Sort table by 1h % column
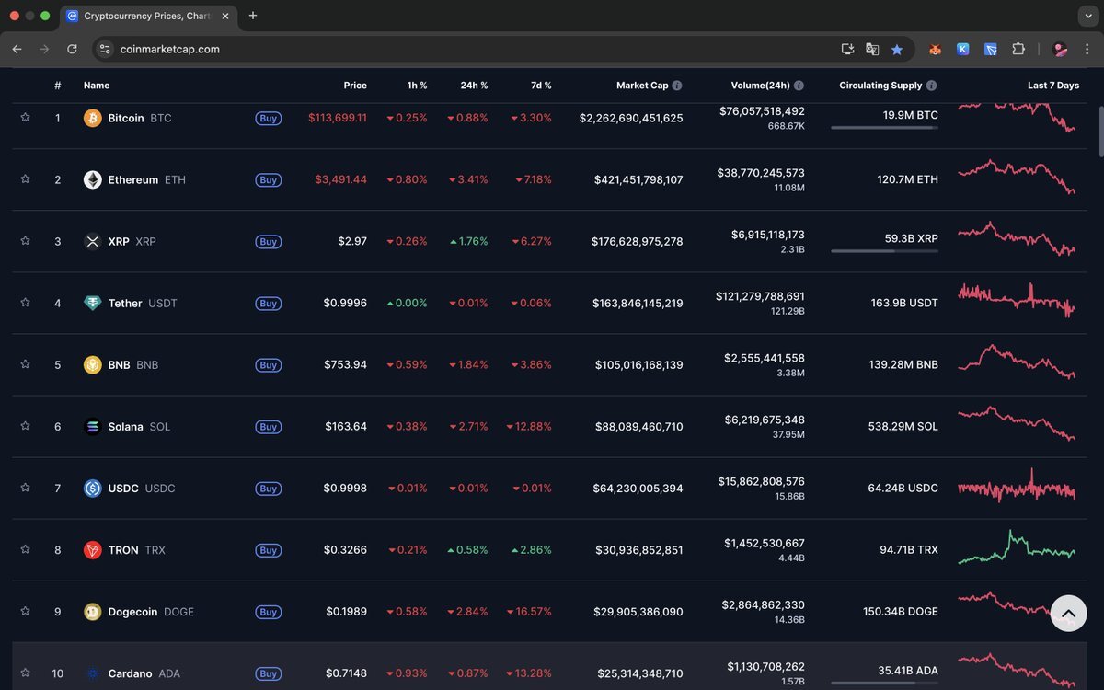The image size is (1104, 690). [x=417, y=86]
